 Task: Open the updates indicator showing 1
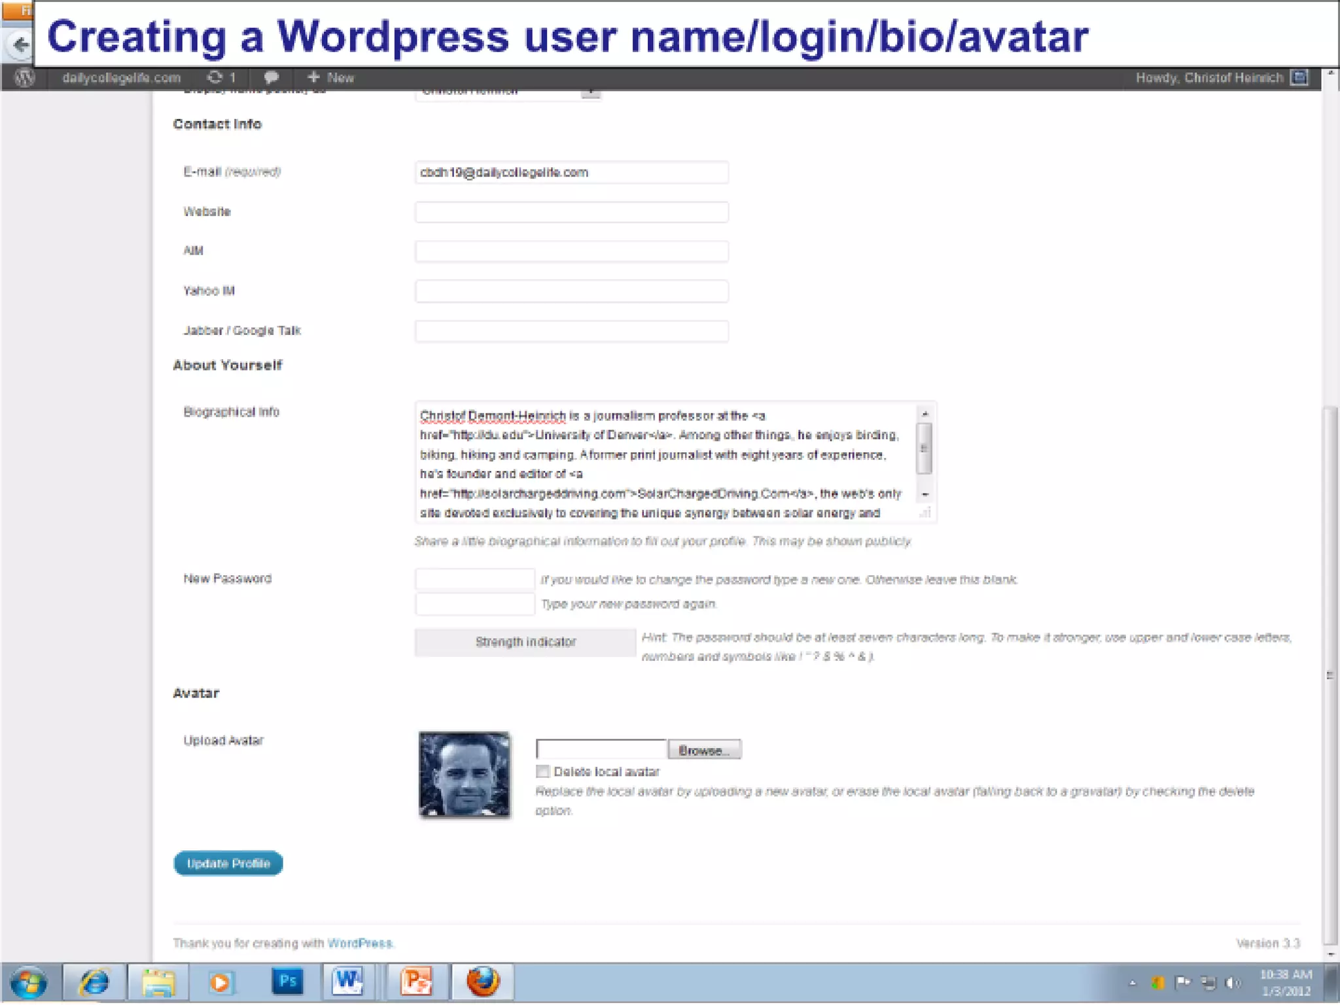click(x=221, y=77)
